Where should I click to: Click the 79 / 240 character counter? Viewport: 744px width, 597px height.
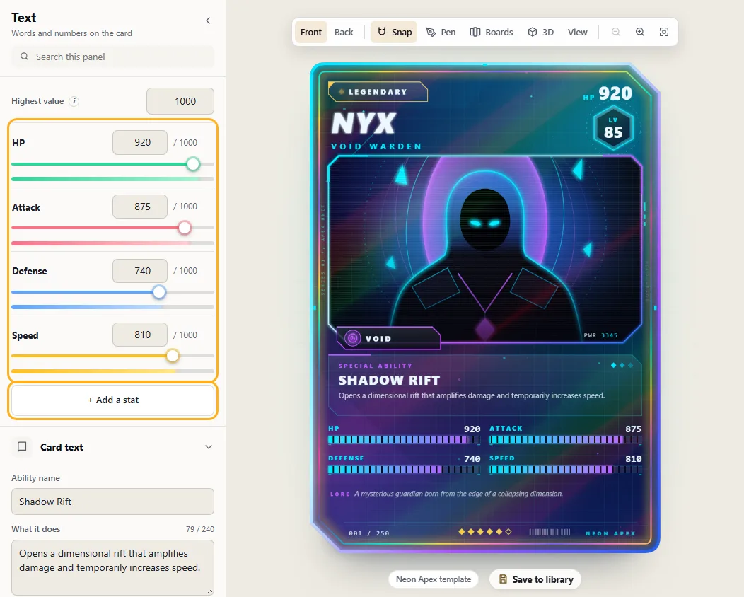199,528
